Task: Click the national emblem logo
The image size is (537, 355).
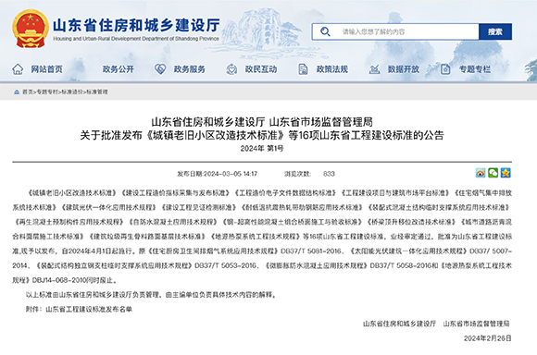Action: [31, 29]
